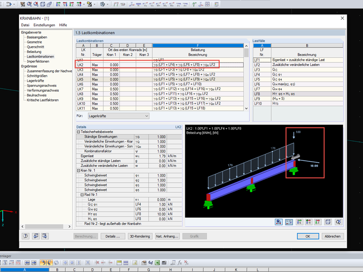
Task: Open Kritische Lastfaktoren in navigator
Action: [x=43, y=100]
